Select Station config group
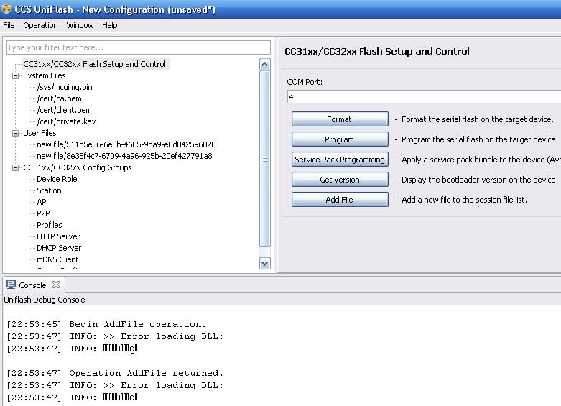Viewport: 561px width, 406px height. [x=49, y=190]
